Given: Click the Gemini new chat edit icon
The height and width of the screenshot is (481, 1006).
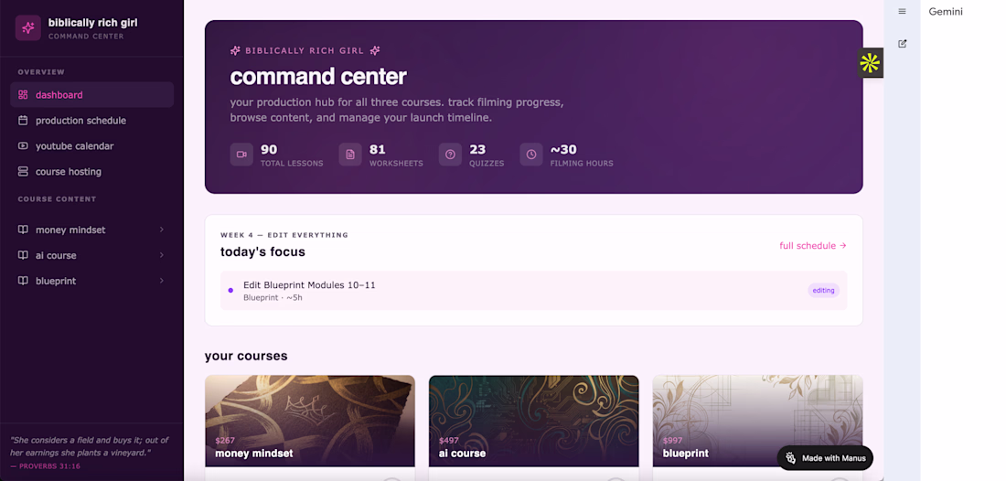Looking at the screenshot, I should 902,44.
